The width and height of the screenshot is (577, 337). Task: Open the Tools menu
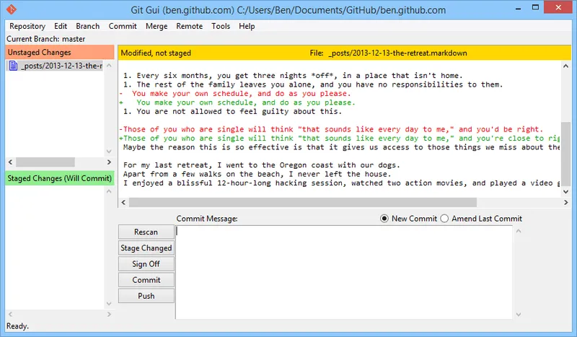(221, 26)
